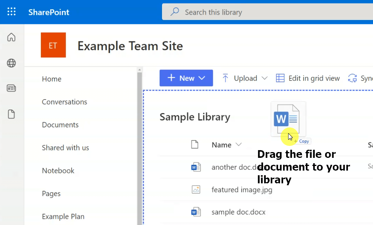Focus the Search this library field
The height and width of the screenshot is (225, 373).
(267, 12)
